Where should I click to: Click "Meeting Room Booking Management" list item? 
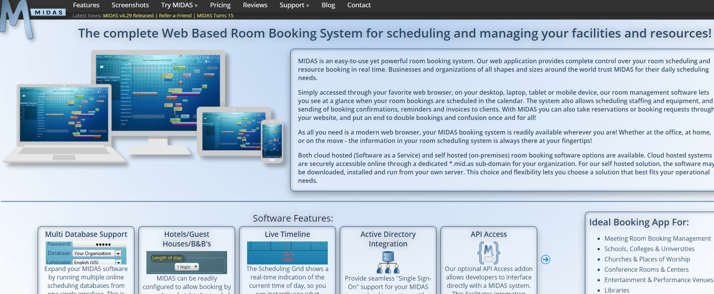coord(658,238)
